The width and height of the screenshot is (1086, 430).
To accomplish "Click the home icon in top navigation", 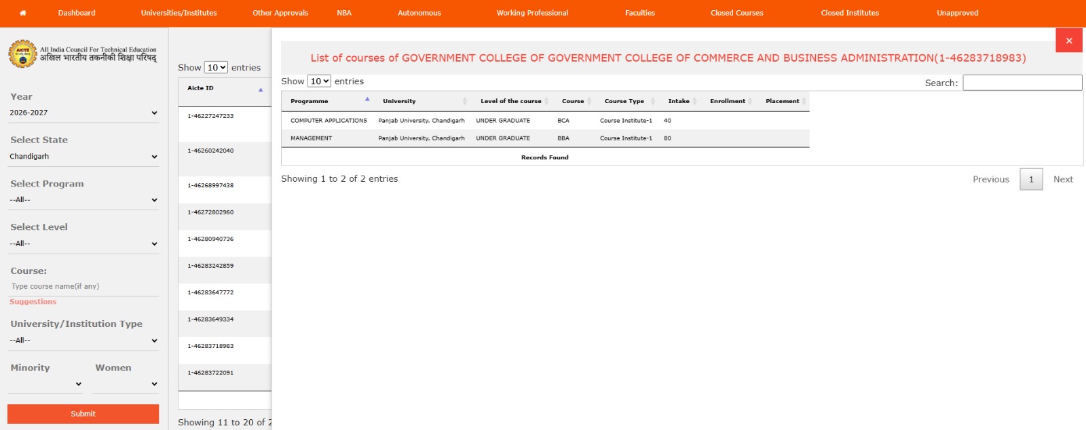I will click(22, 13).
